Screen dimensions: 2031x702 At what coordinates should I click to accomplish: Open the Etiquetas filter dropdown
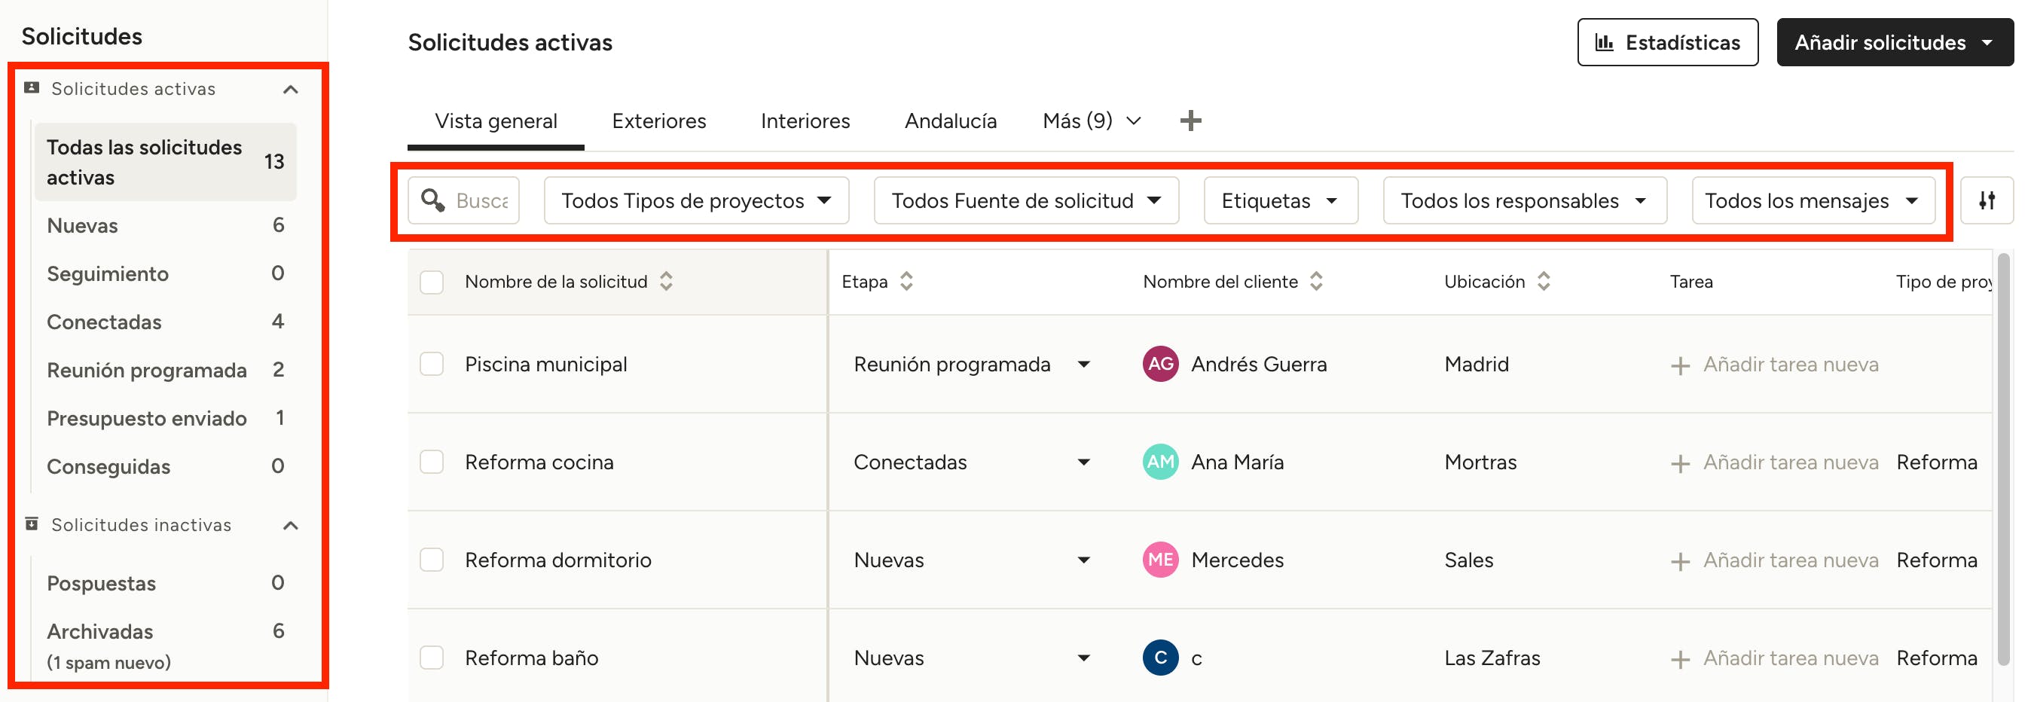pos(1280,201)
